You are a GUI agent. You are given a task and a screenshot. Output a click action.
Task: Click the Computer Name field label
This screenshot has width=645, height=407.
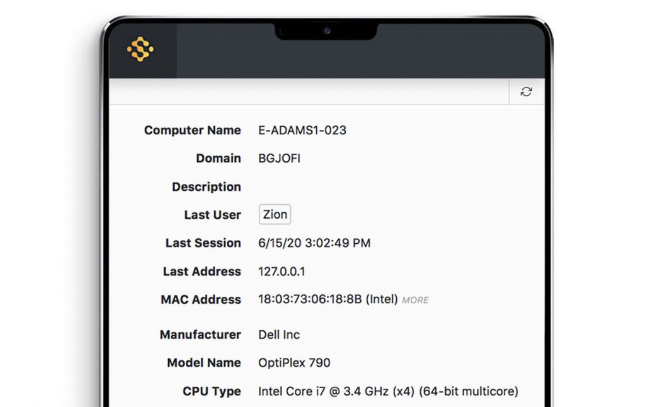coord(192,130)
